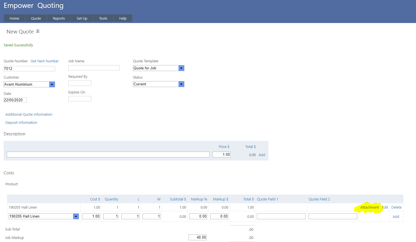416x242 pixels.
Task: Click the help icon beside New Quote
Action: click(38, 31)
